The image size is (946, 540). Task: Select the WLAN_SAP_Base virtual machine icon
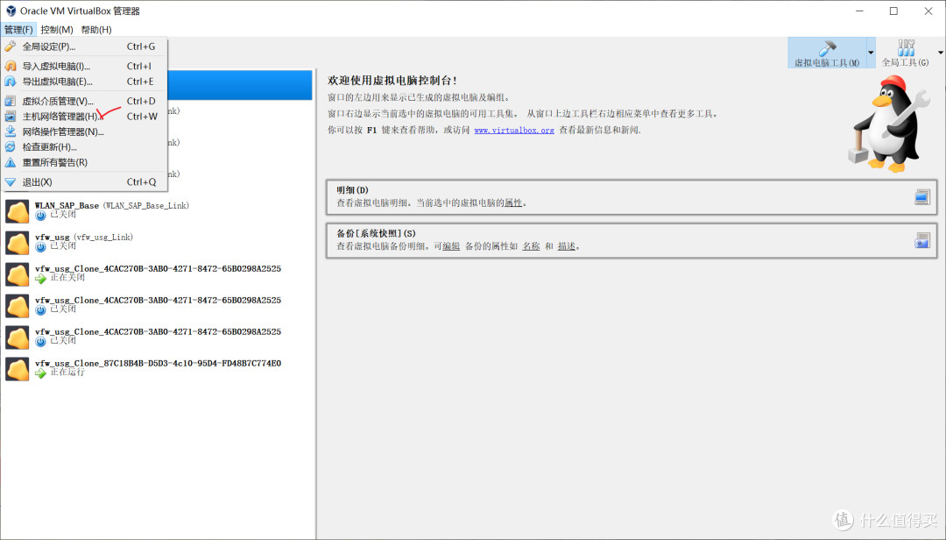(18, 211)
